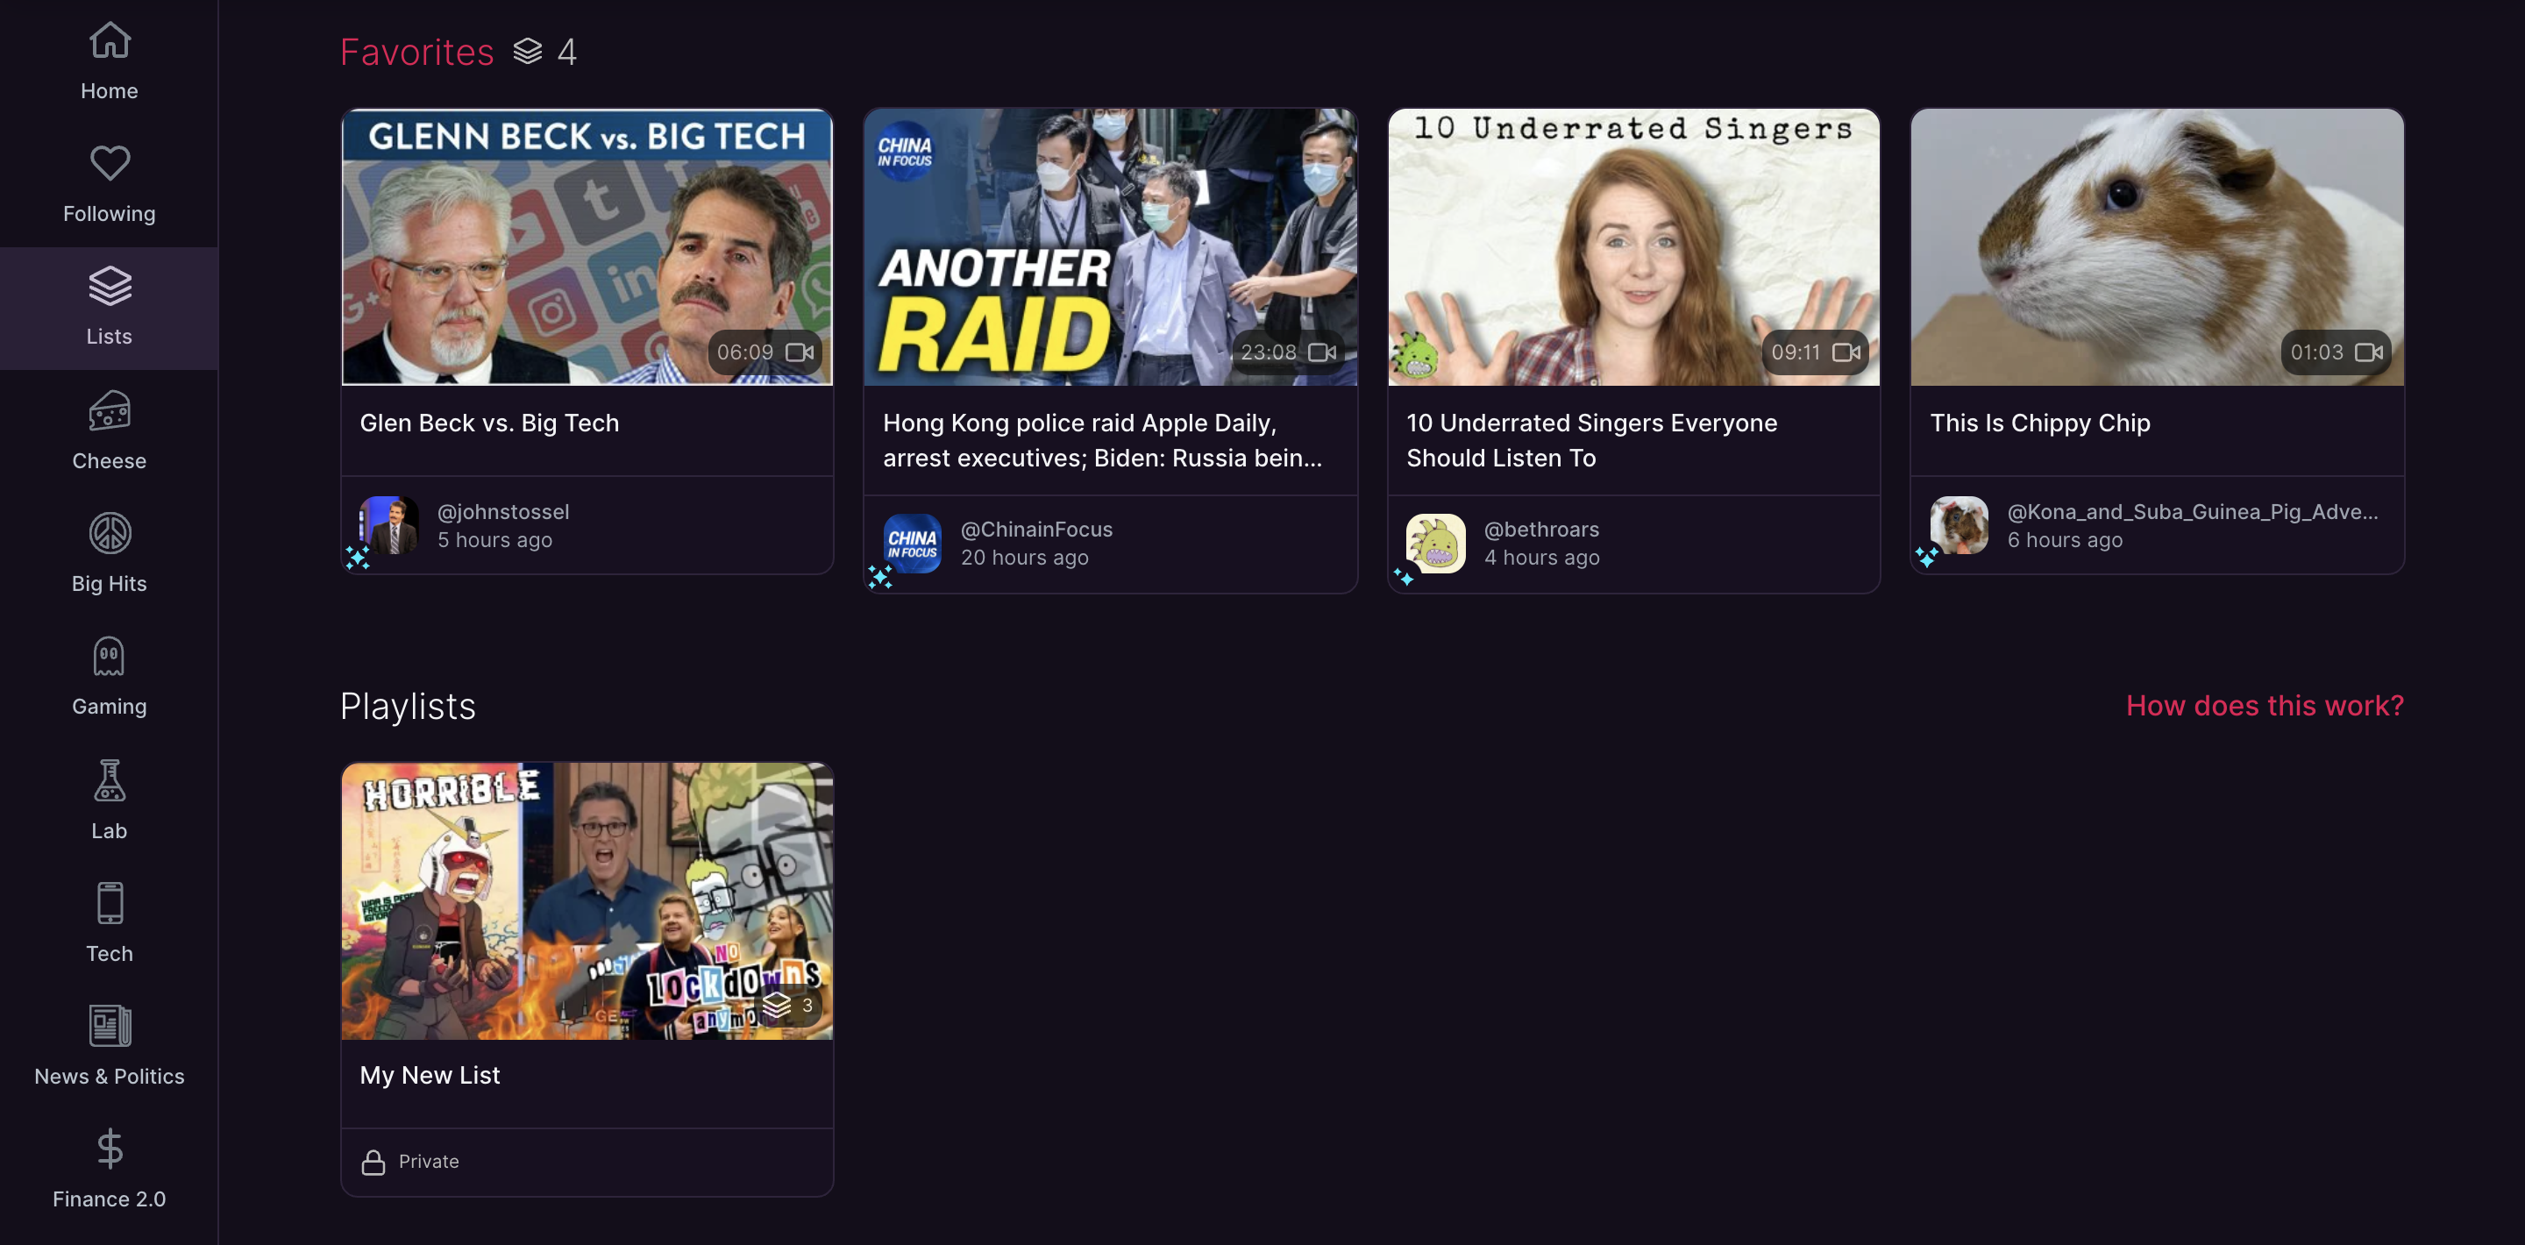The height and width of the screenshot is (1245, 2525).
Task: Open the @johnstossel channel link
Action: pyautogui.click(x=503, y=512)
